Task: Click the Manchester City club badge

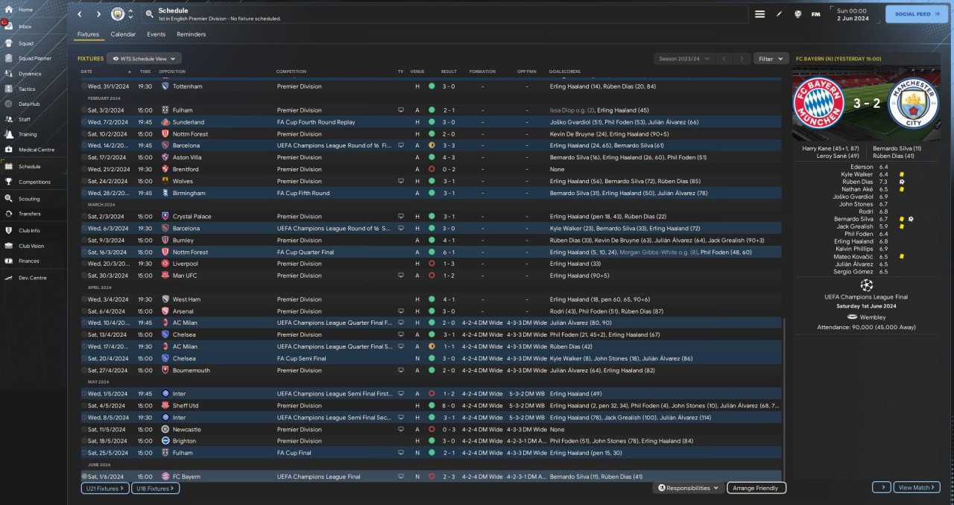Action: (118, 14)
